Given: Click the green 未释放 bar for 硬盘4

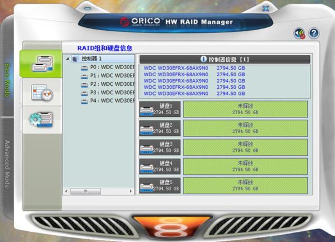Looking at the screenshot, I should 245,166.
